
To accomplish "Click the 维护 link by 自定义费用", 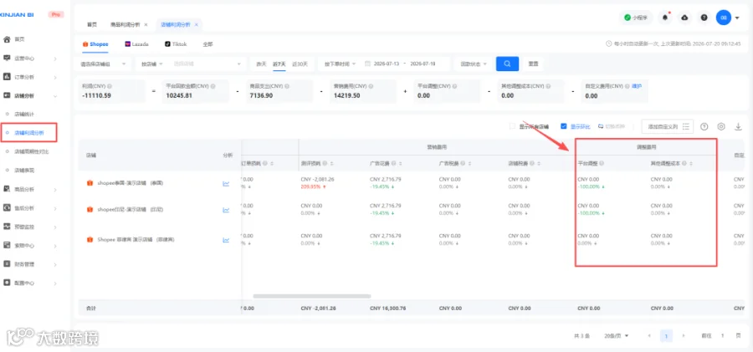I will click(637, 86).
